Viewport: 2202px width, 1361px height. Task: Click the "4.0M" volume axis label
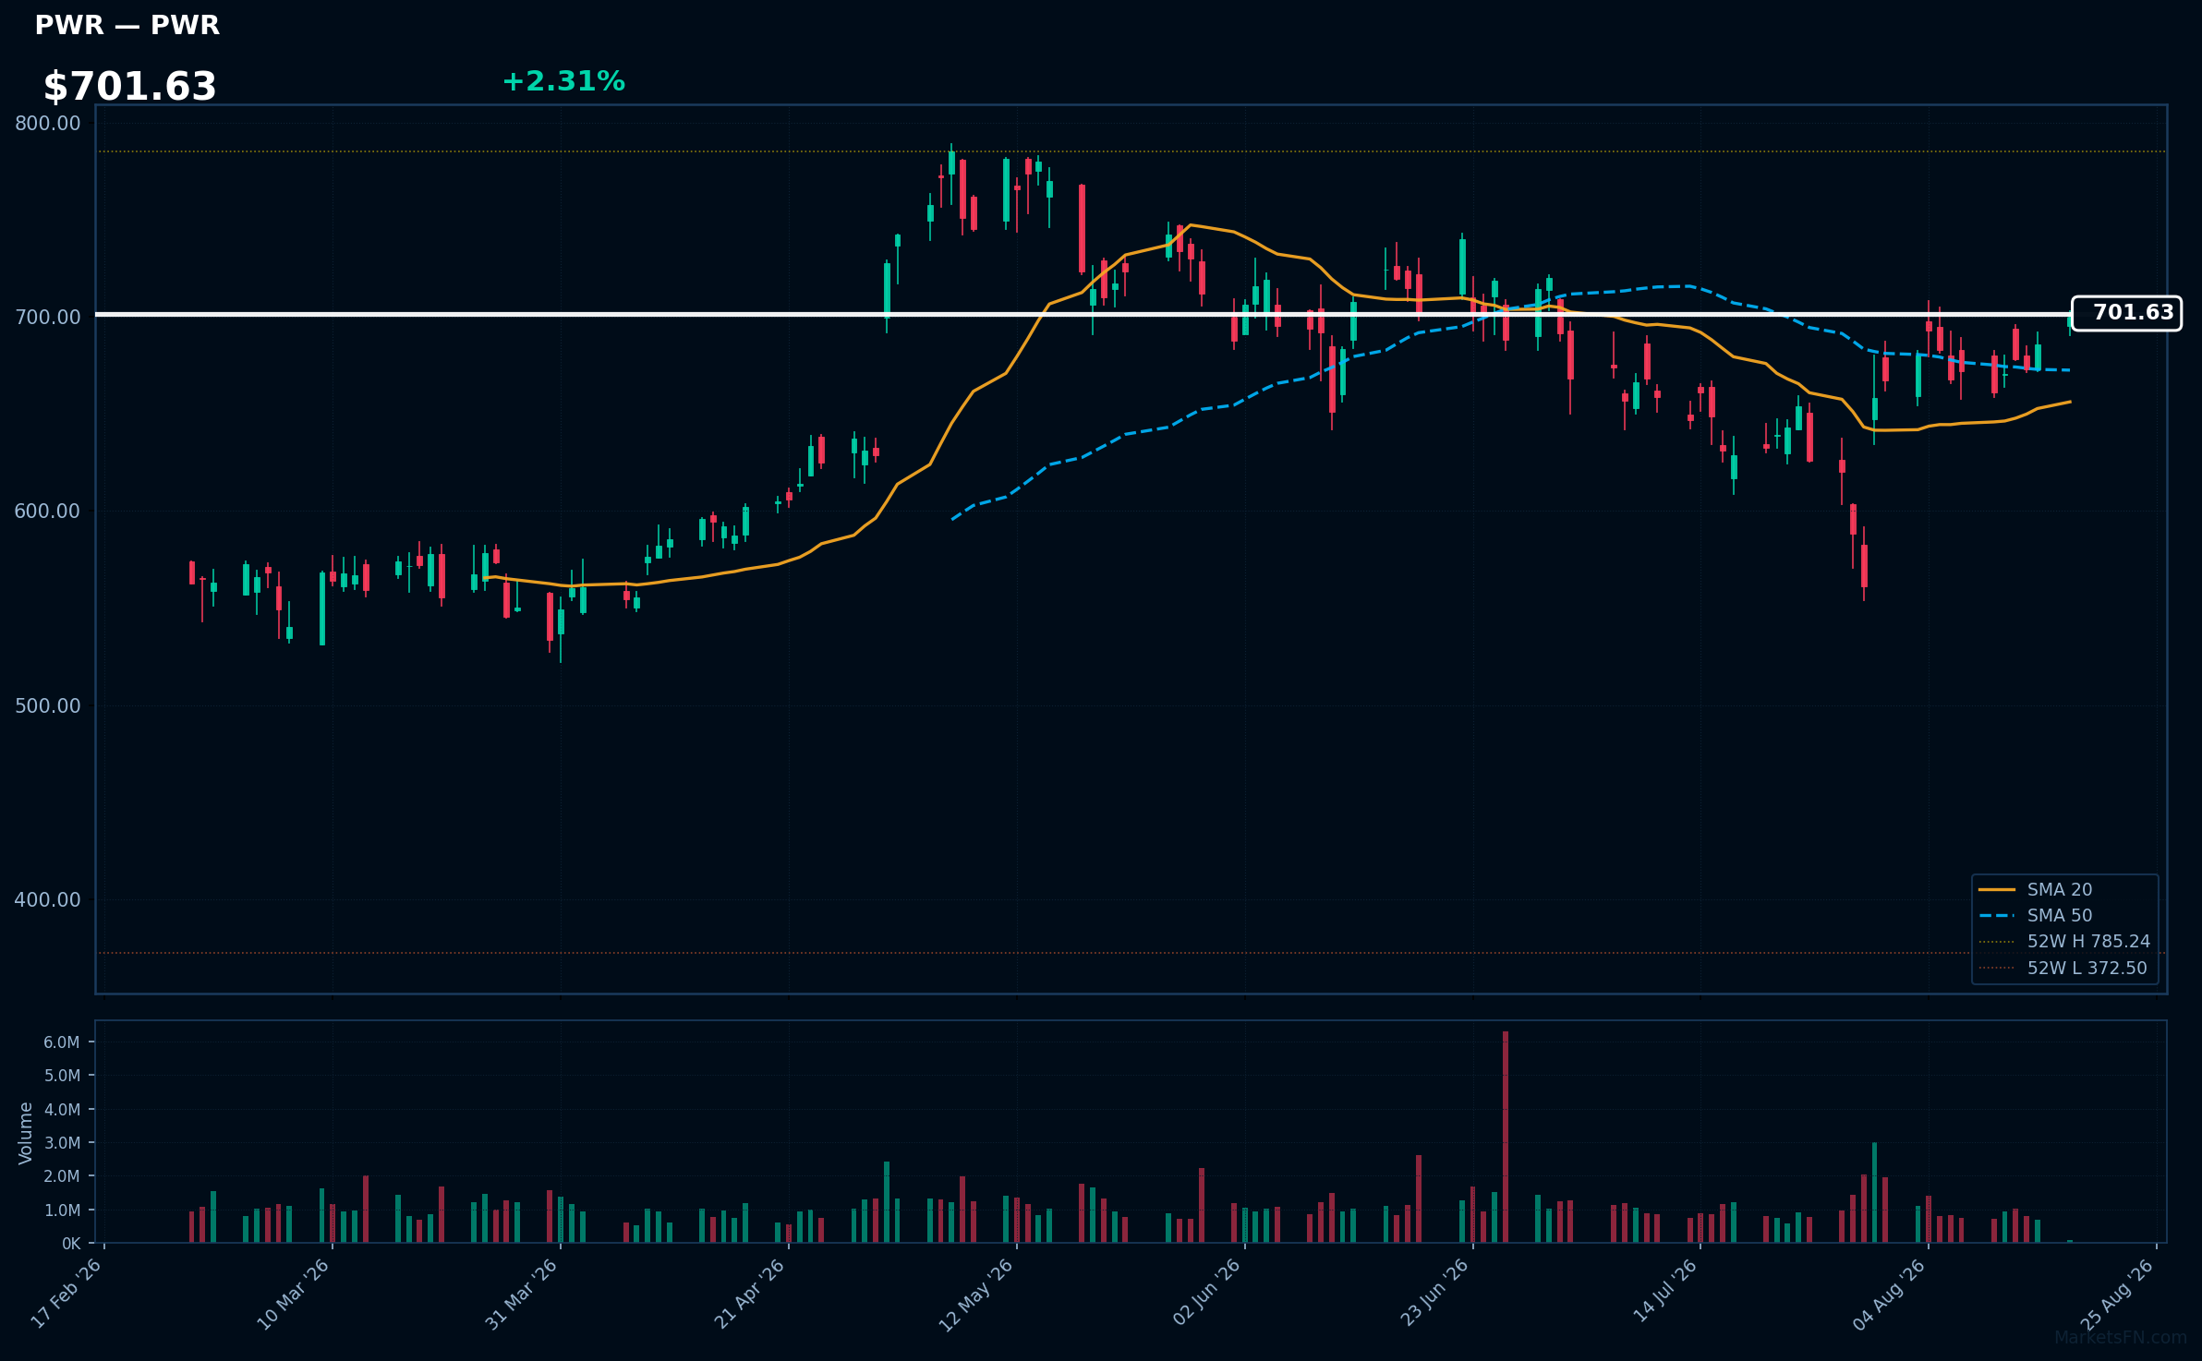[62, 1110]
